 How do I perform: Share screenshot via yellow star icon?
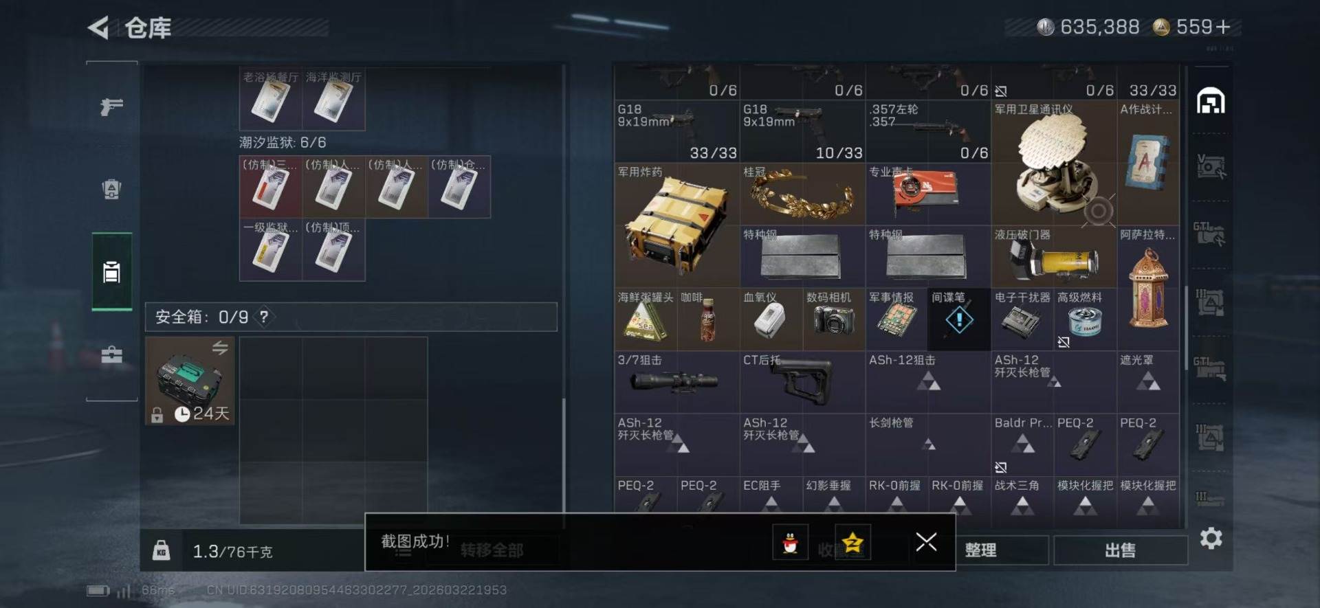coord(852,543)
